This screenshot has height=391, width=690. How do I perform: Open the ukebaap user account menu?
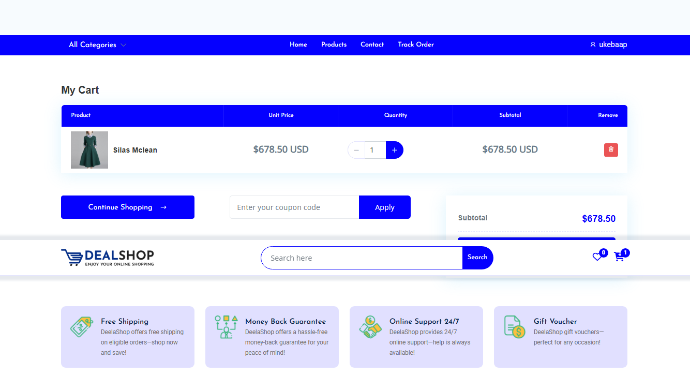click(609, 45)
